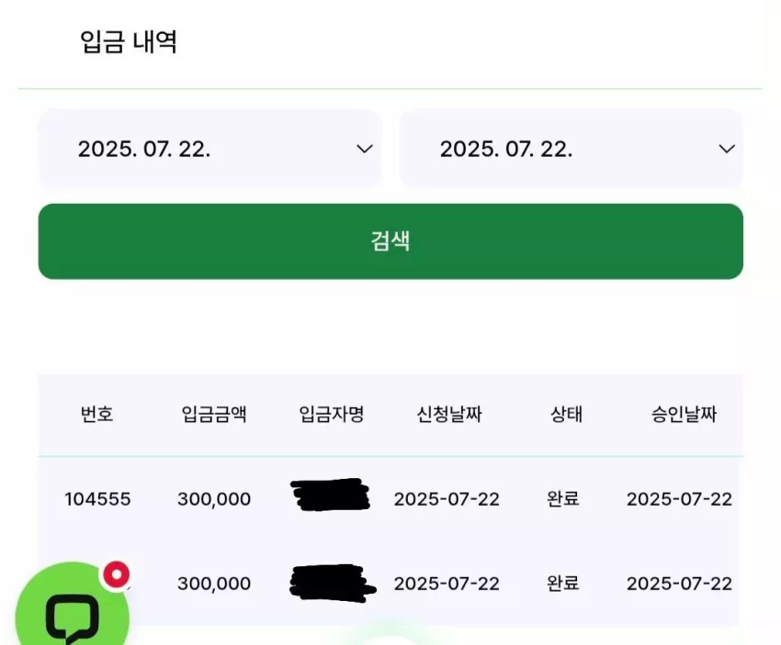Select the 입금금액 column header

(x=214, y=414)
